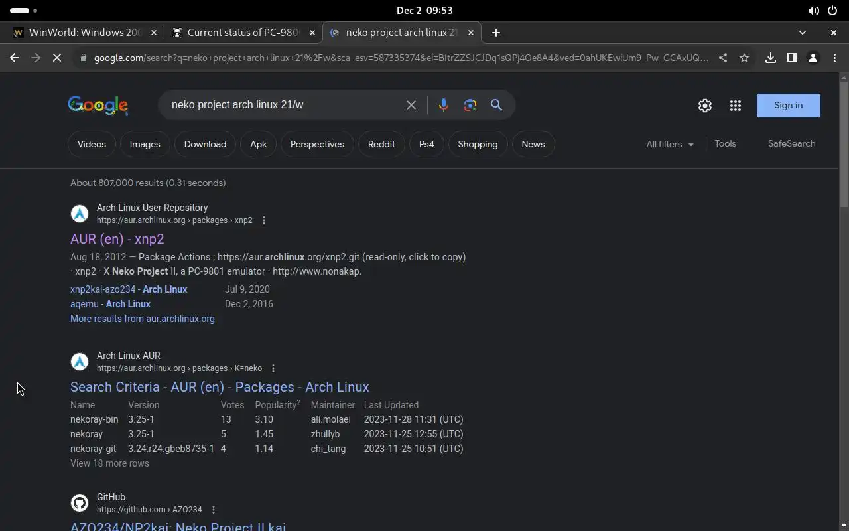Select the Download filter chip

(205, 144)
